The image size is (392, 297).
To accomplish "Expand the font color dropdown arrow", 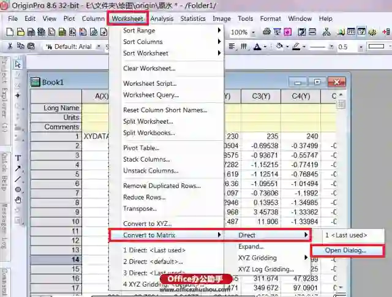I will (x=265, y=47).
